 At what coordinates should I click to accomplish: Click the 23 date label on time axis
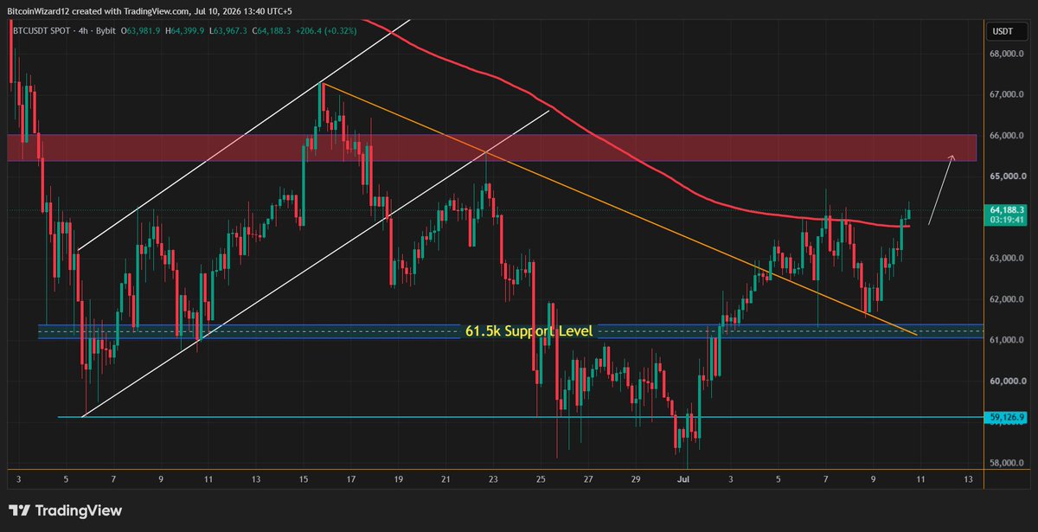point(493,478)
